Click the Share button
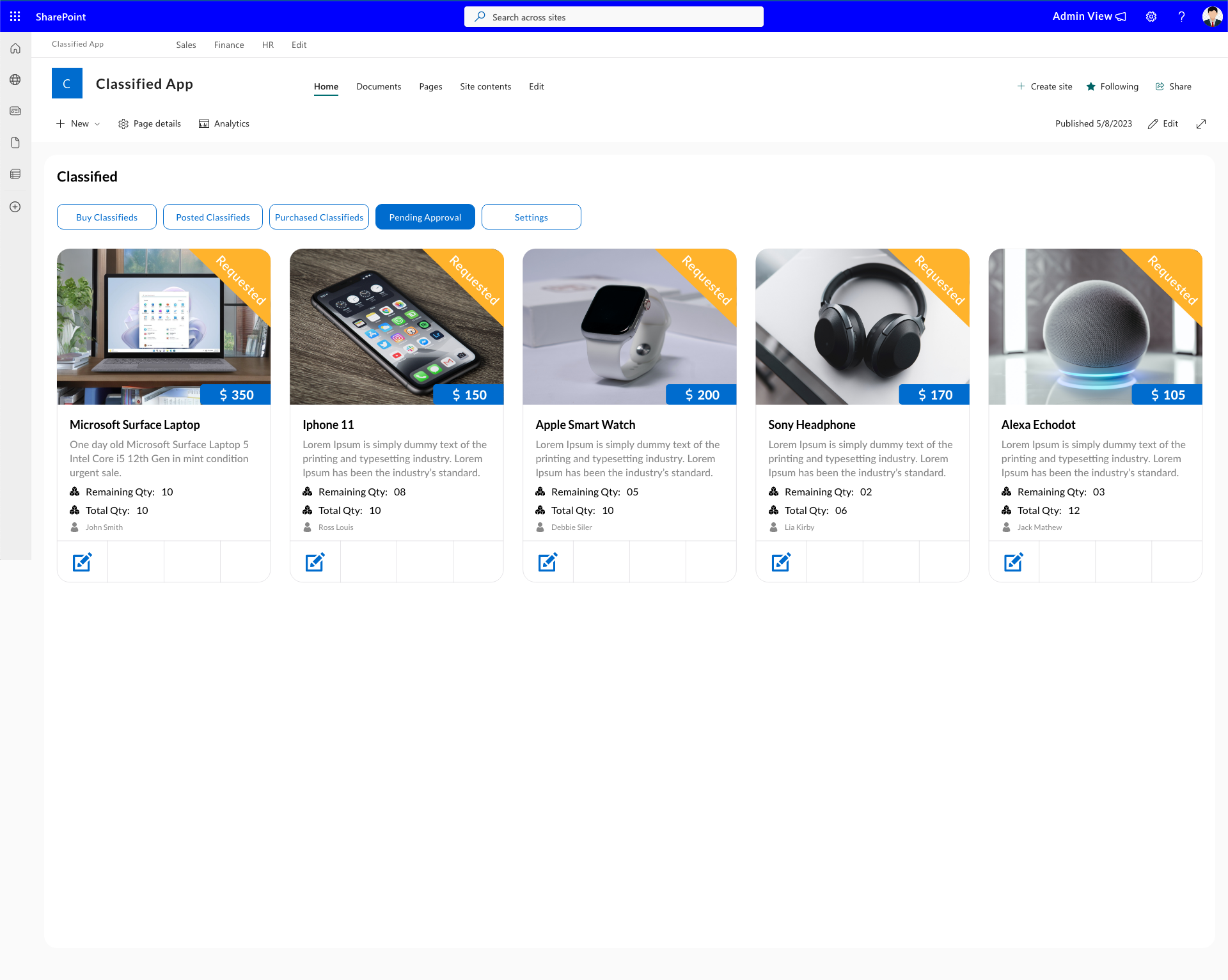This screenshot has height=980, width=1228. point(1173,86)
